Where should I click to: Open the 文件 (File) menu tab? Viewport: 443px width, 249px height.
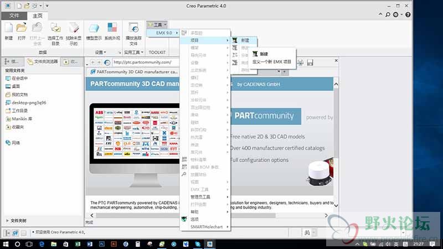[x=14, y=15]
